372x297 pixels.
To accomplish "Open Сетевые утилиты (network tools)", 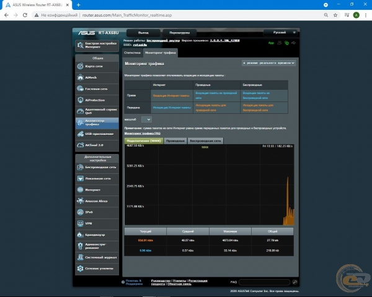I will 97,269.
